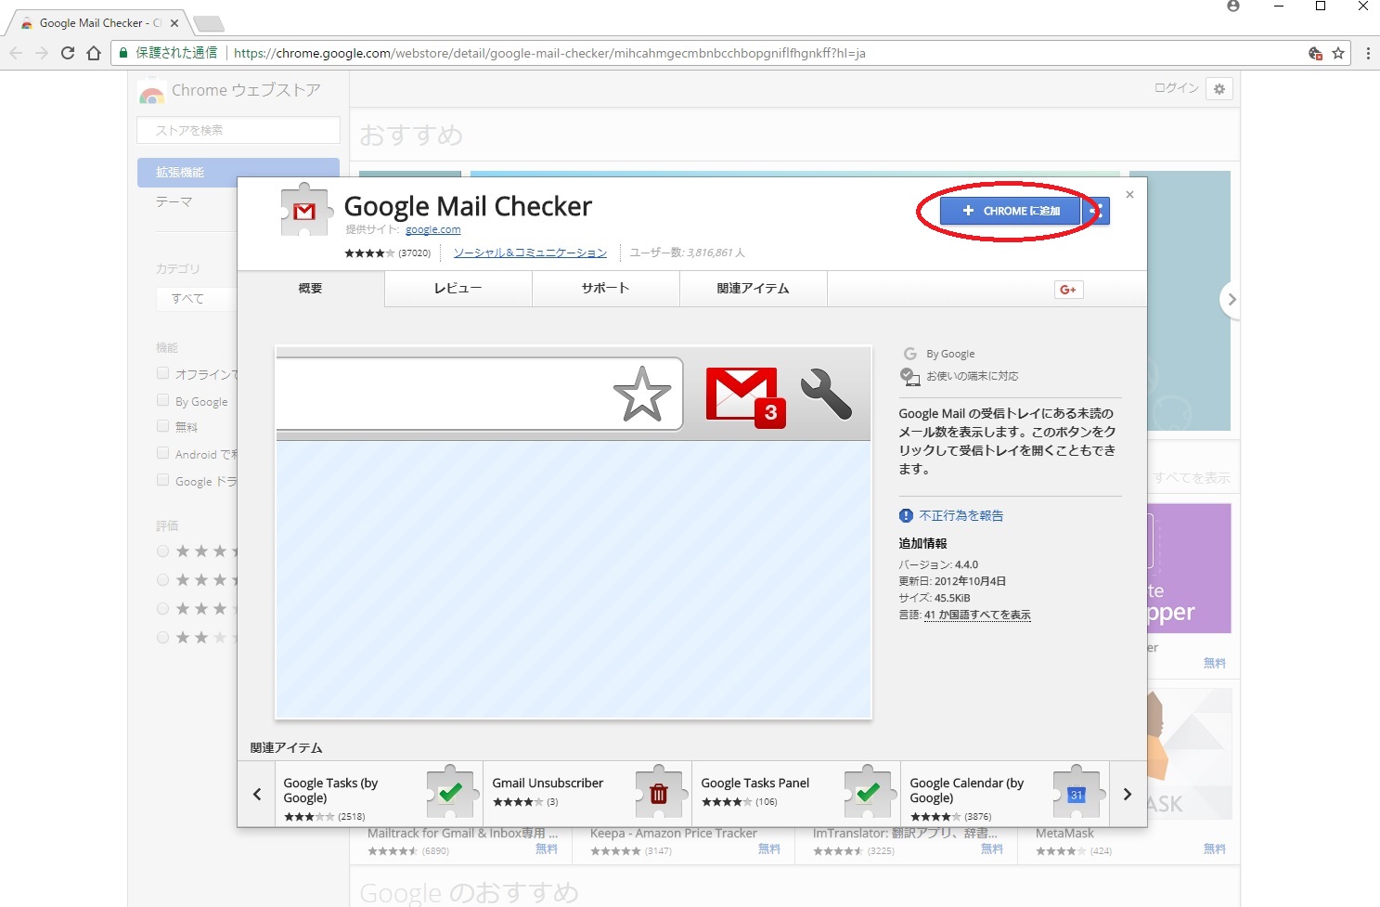Show next related items arrow
1380x907 pixels.
[x=1128, y=794]
